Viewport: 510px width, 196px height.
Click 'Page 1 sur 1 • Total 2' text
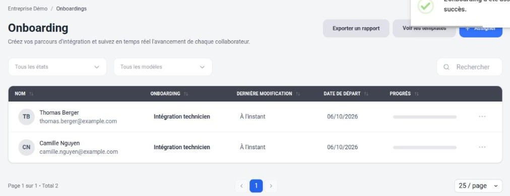pyautogui.click(x=33, y=186)
